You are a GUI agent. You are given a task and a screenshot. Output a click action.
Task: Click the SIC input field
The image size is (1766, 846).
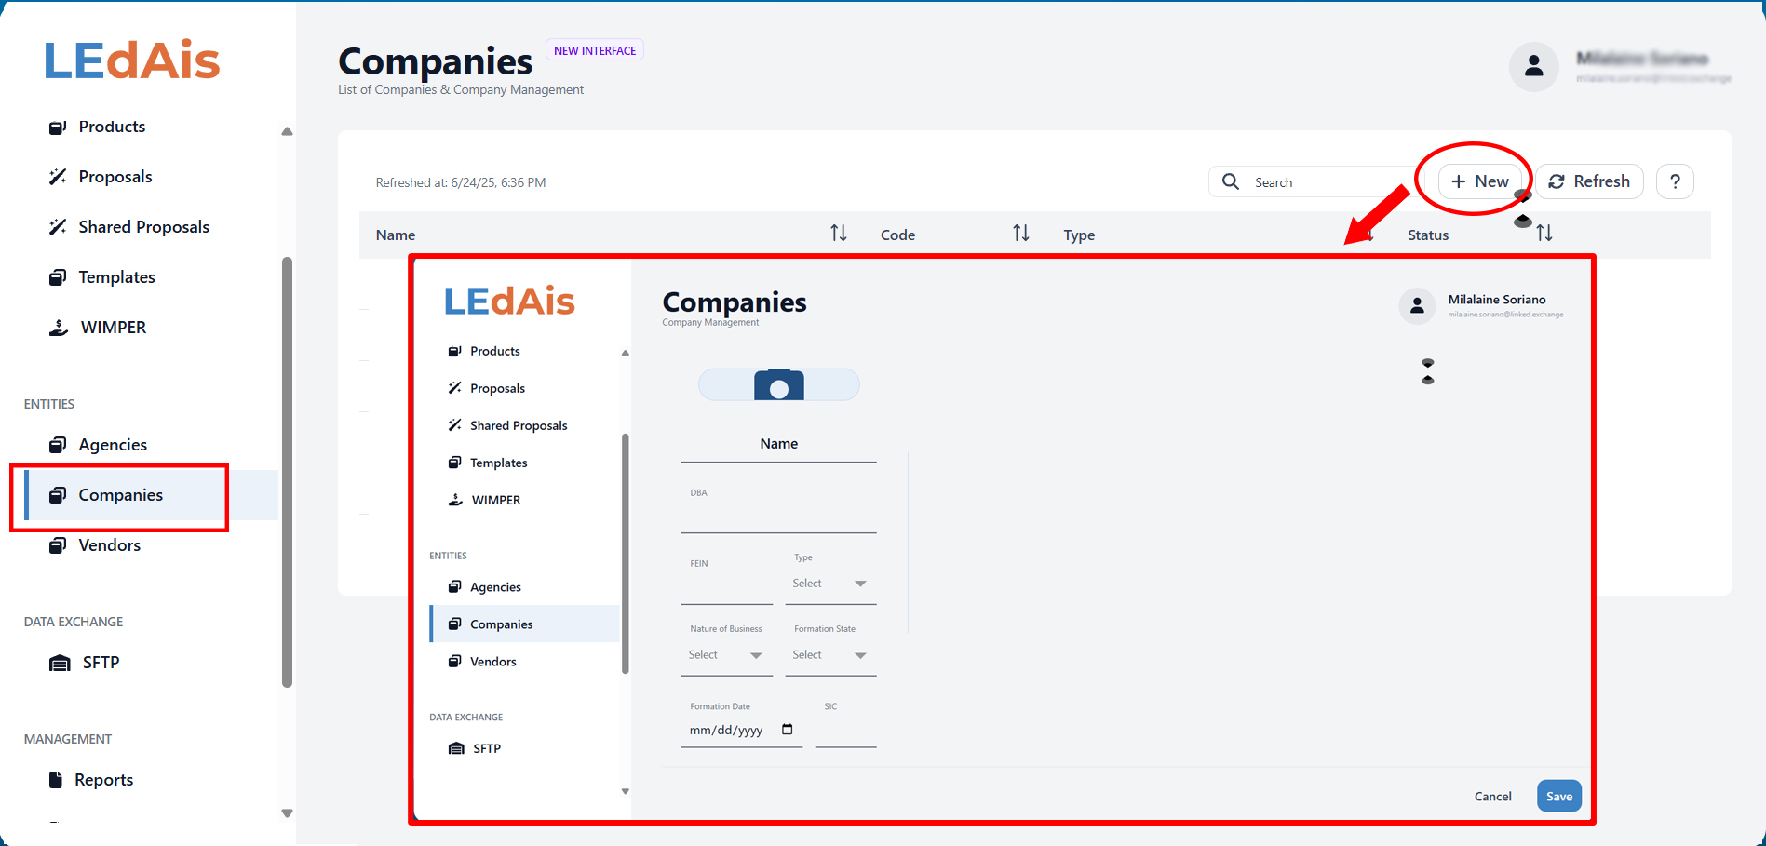coord(845,731)
